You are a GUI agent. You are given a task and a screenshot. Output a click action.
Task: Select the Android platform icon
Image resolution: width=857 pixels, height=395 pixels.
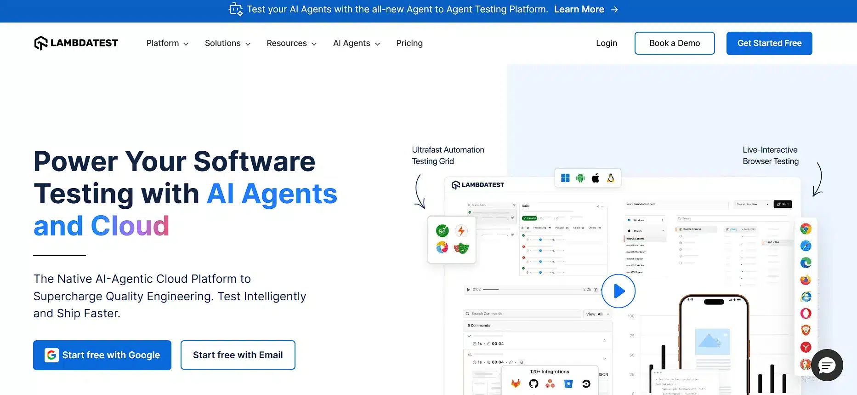pos(580,178)
